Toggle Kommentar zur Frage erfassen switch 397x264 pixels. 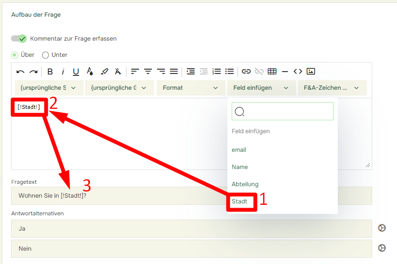pyautogui.click(x=19, y=39)
